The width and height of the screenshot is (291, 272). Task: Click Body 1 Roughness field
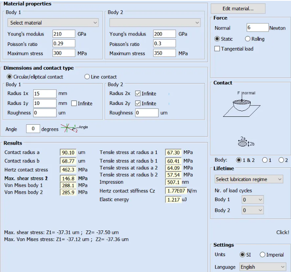(45, 113)
